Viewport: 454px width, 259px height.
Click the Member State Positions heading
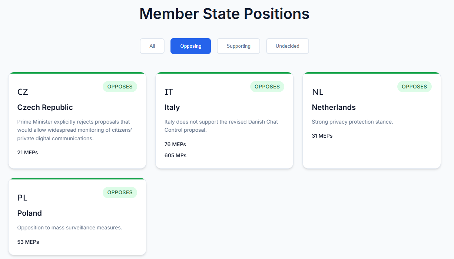(224, 14)
